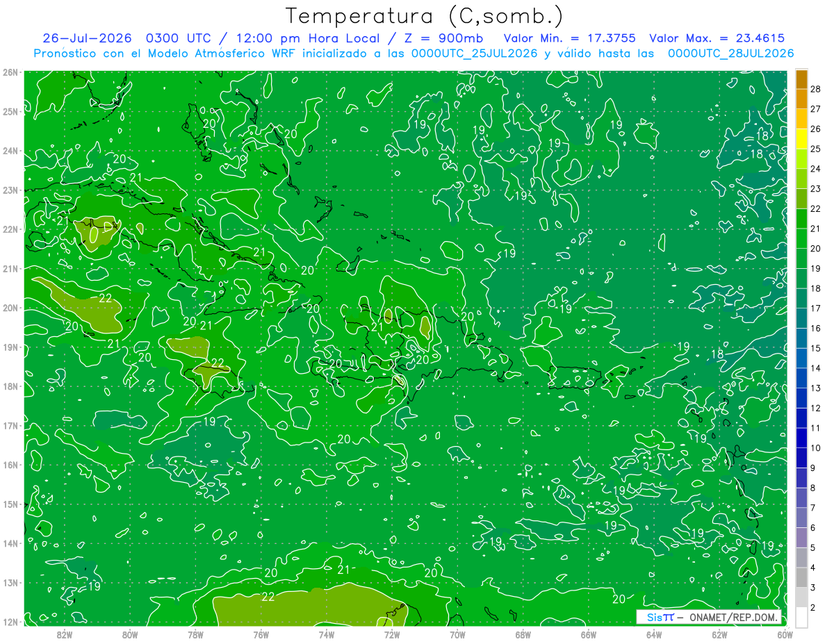The width and height of the screenshot is (834, 644).
Task: Click the 18N latitude axis label
Action: pos(10,386)
